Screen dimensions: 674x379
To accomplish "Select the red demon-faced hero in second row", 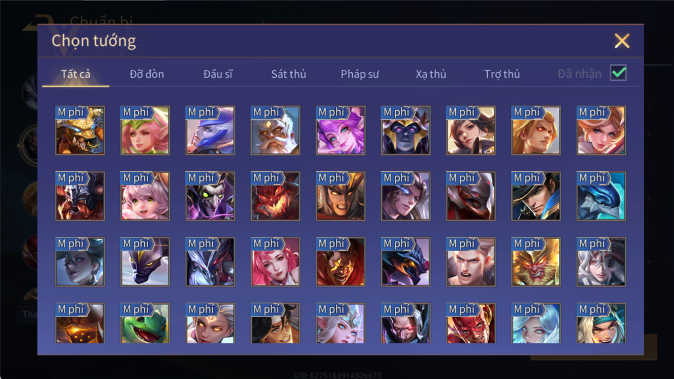I will pyautogui.click(x=275, y=196).
